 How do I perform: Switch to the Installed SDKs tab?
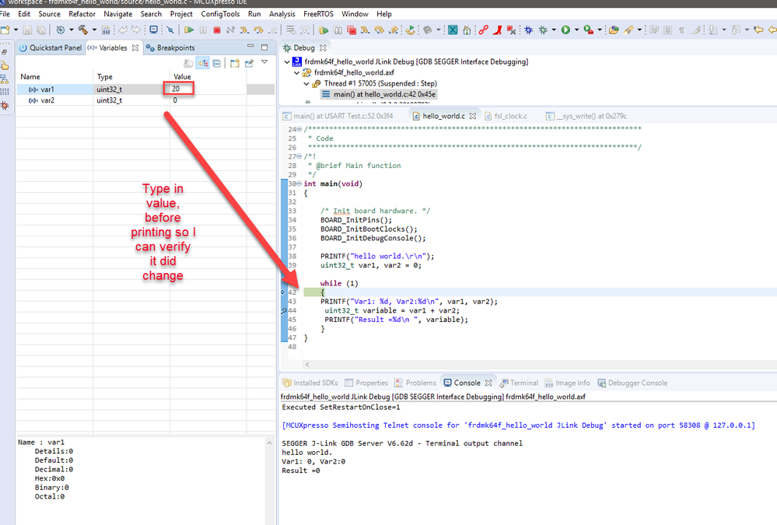click(310, 383)
